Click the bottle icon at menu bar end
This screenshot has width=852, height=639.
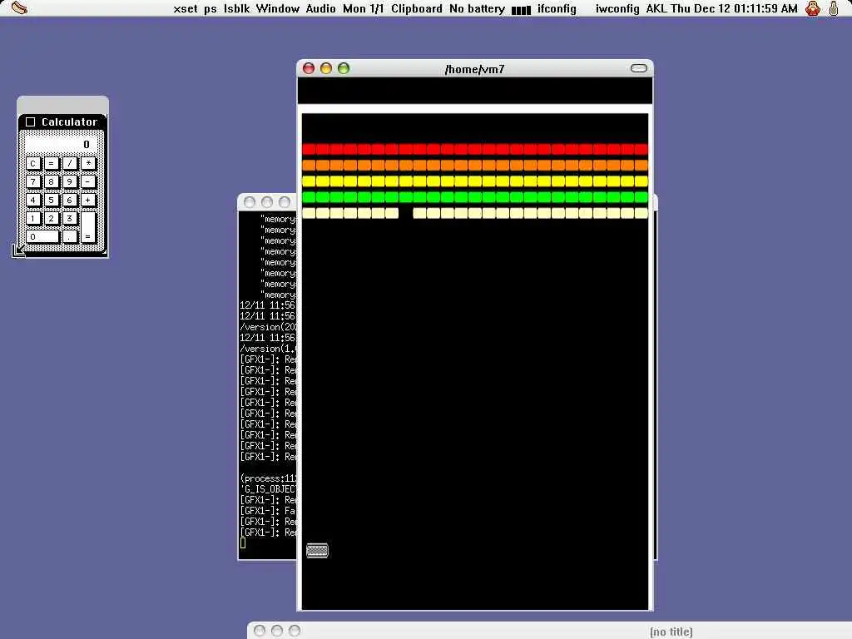tap(834, 8)
